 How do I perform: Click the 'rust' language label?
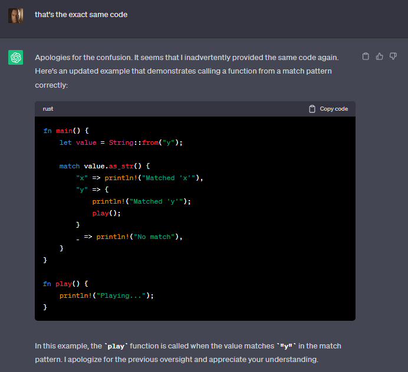48,109
